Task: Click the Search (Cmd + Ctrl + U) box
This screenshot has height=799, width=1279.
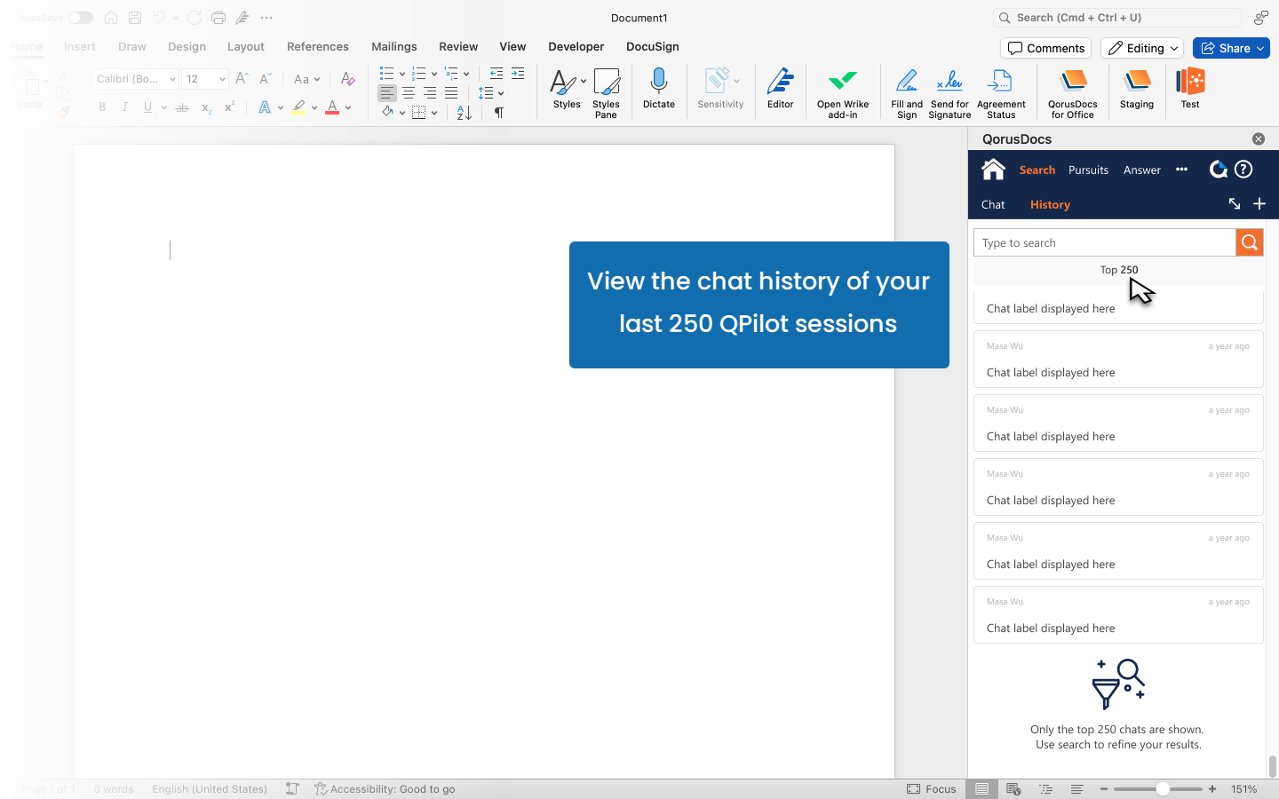Action: 1116,18
